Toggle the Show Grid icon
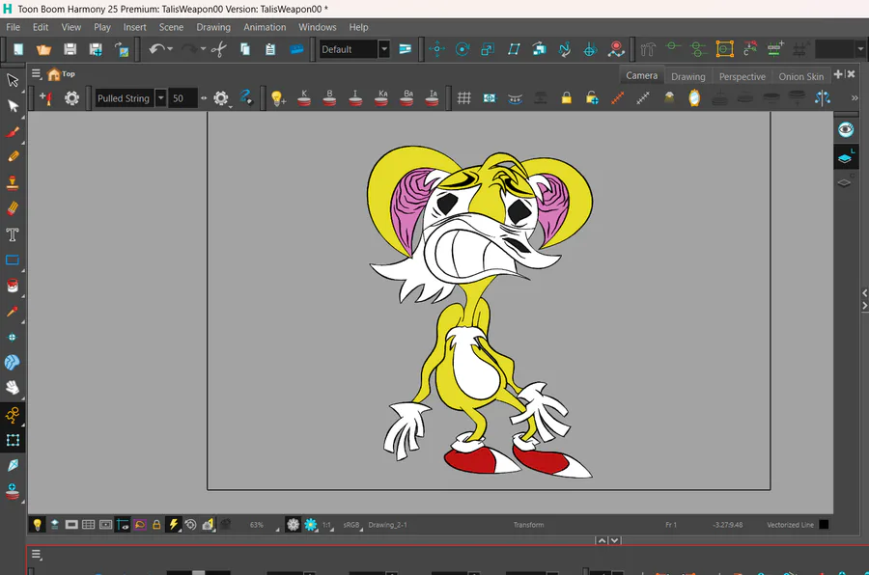Image resolution: width=869 pixels, height=575 pixels. click(x=463, y=98)
